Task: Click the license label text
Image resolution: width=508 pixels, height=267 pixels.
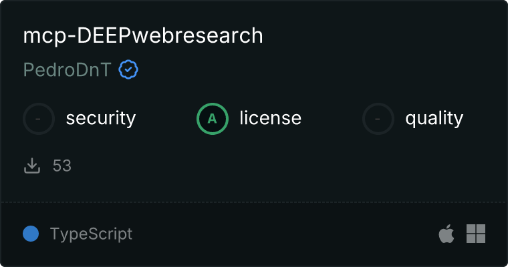Action: point(271,117)
